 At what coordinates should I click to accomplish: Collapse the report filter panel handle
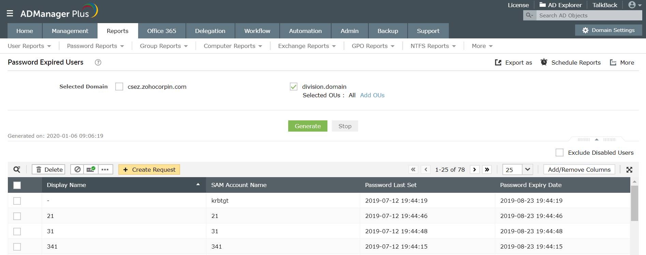(597, 139)
